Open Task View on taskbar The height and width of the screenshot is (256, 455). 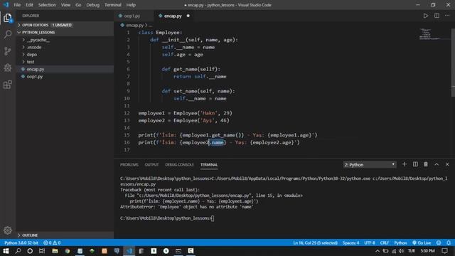tap(42, 251)
